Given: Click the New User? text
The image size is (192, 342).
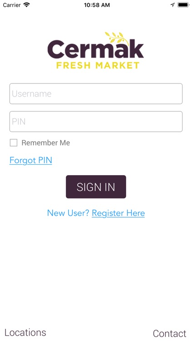Looking at the screenshot, I should point(68,213).
